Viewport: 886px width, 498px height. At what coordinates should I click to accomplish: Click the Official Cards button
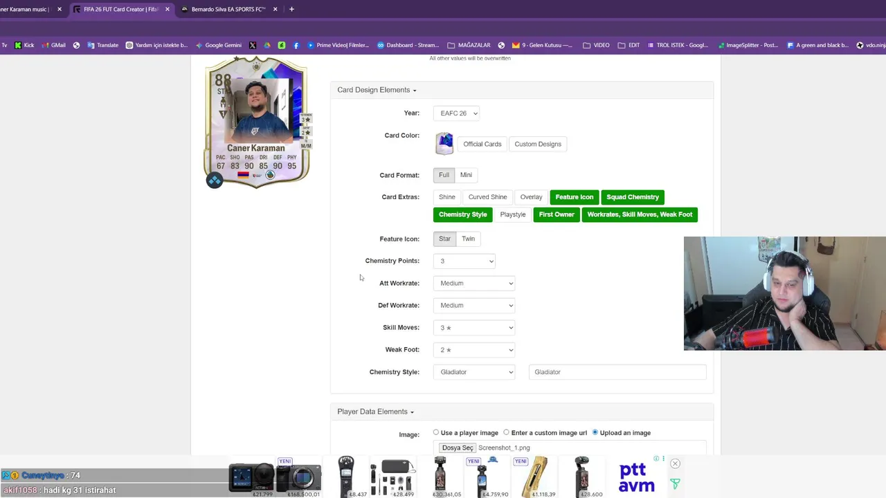pos(482,144)
